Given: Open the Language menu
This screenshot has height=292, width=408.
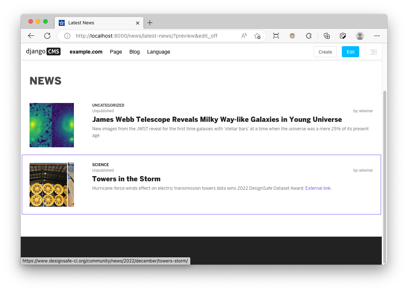Looking at the screenshot, I should coord(159,52).
